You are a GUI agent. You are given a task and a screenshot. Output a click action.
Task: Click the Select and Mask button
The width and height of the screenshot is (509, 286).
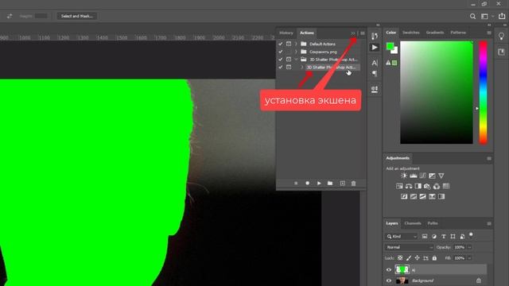(77, 16)
